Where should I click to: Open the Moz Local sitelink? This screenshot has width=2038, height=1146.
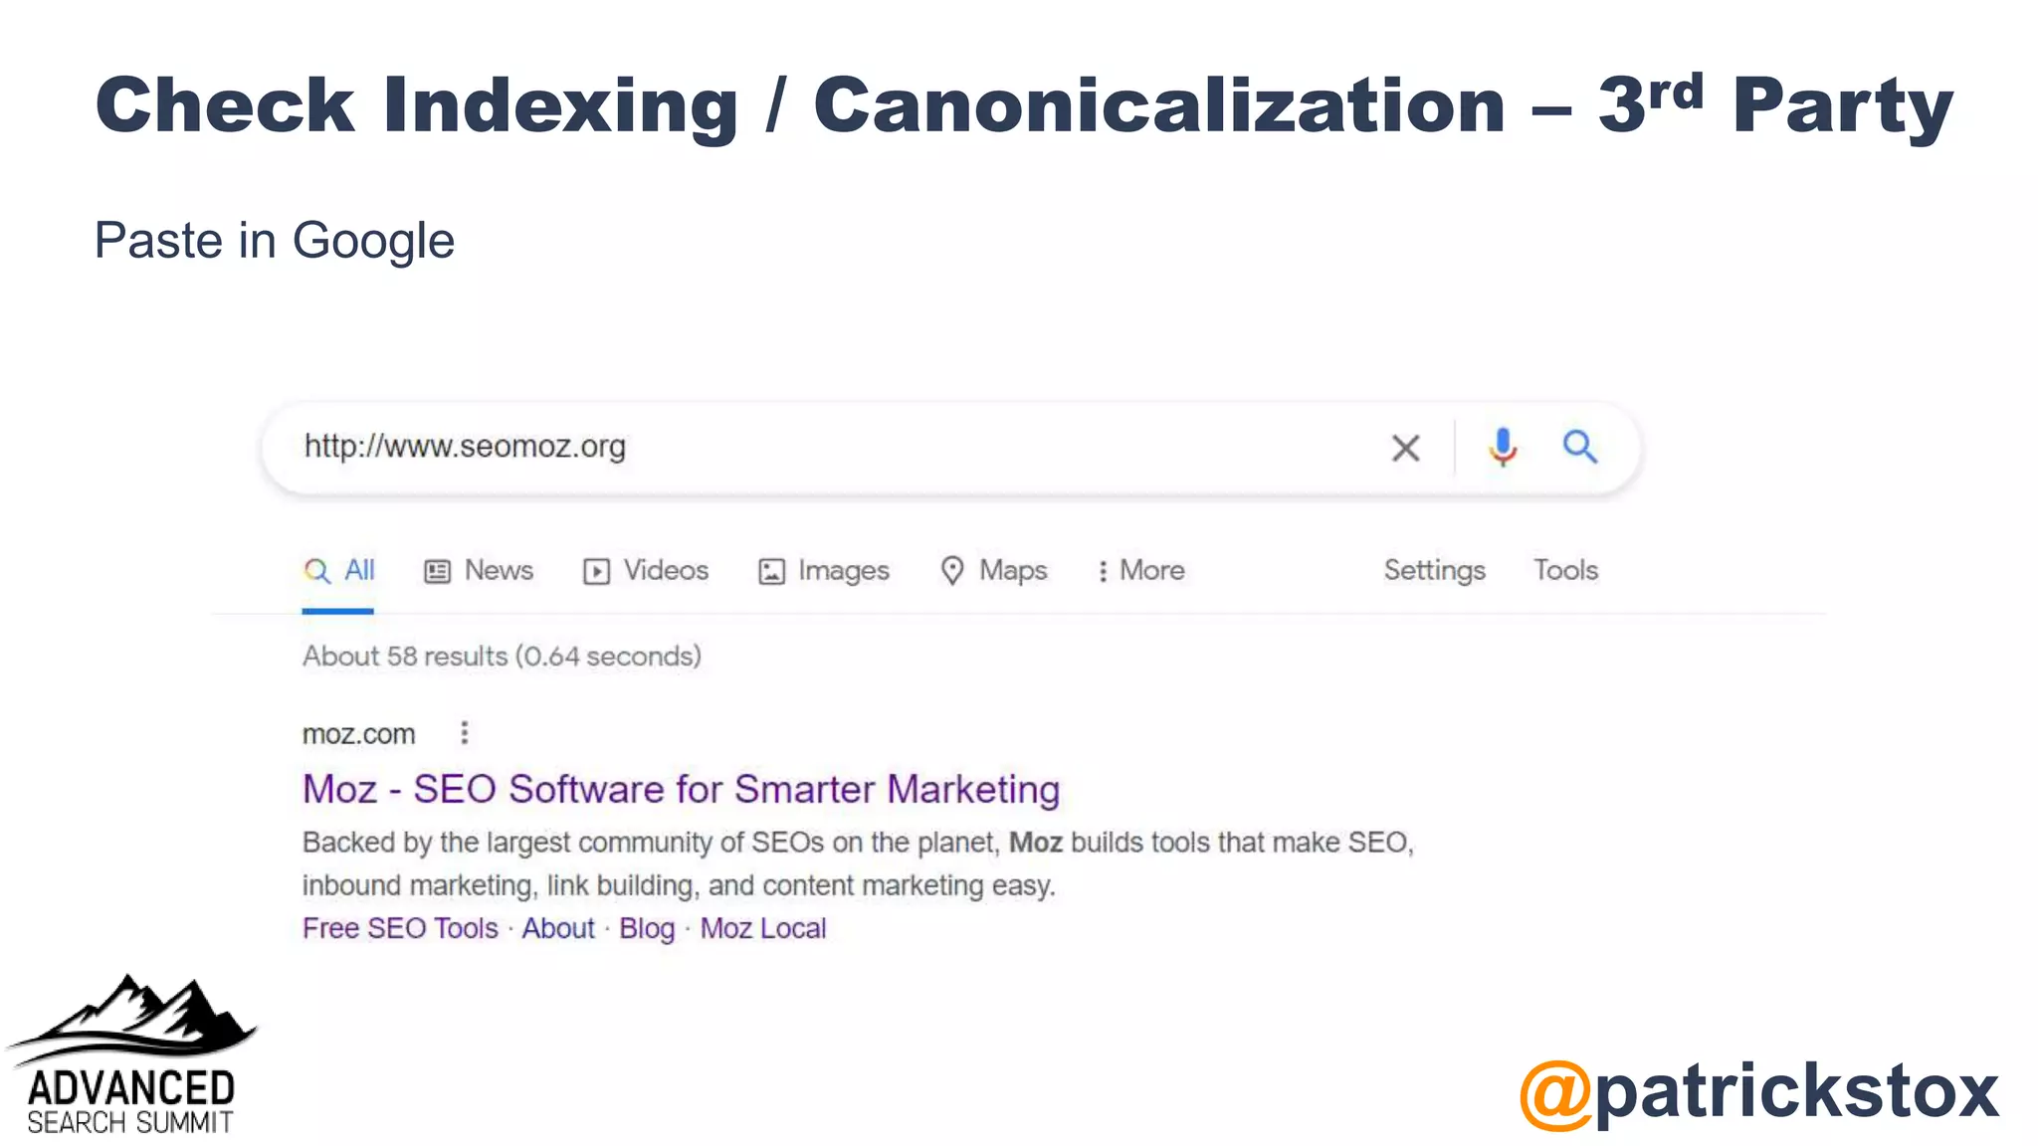pos(763,928)
